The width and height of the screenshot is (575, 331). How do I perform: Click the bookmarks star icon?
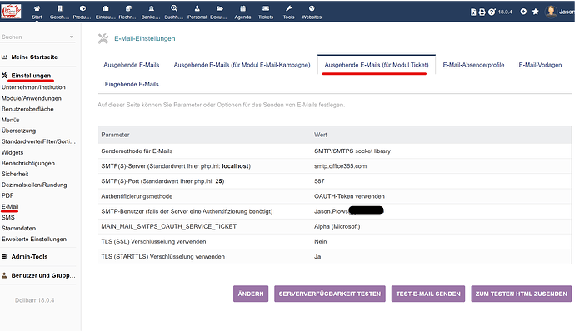(x=535, y=12)
